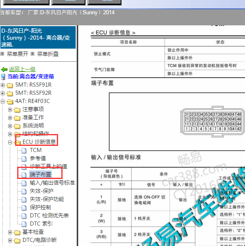The width and height of the screenshot is (245, 246).
Task: Click folder icon beside 系统说明
Action: [x=17, y=126]
